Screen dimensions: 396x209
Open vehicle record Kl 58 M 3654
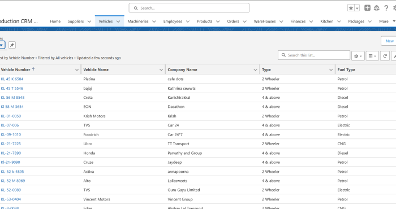pos(12,107)
